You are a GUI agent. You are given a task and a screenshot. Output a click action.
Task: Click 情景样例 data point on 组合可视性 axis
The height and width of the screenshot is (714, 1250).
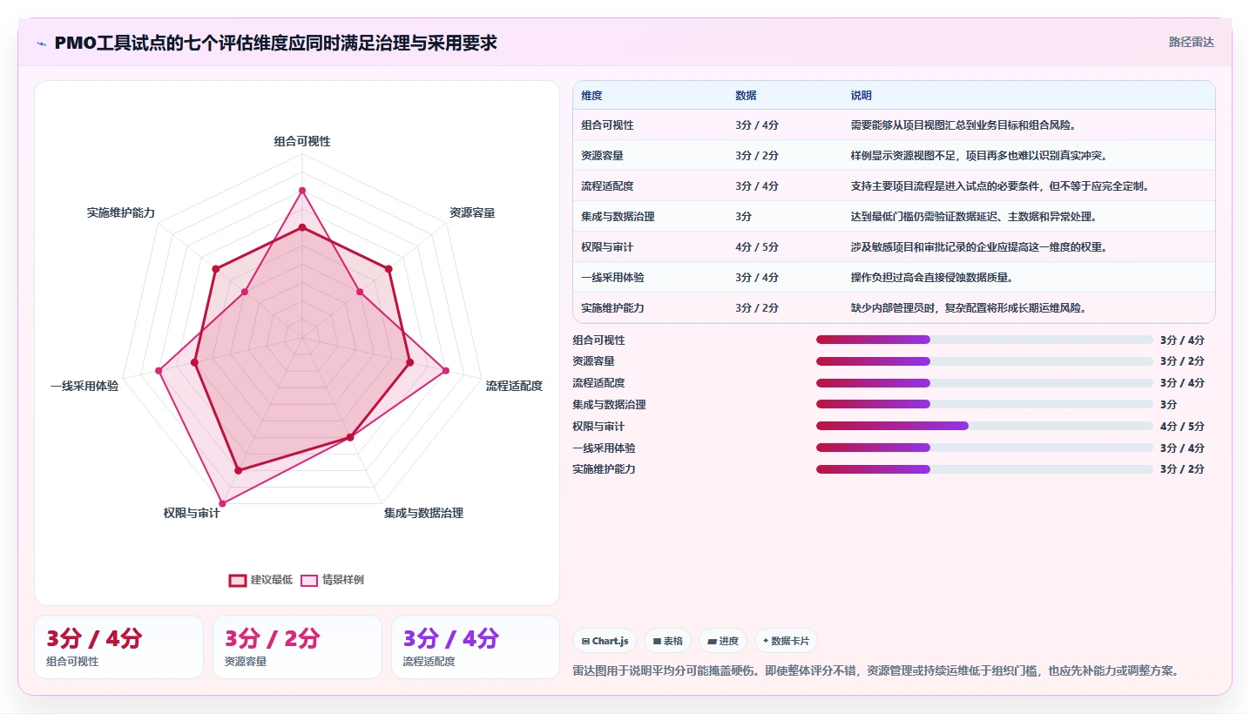302,190
